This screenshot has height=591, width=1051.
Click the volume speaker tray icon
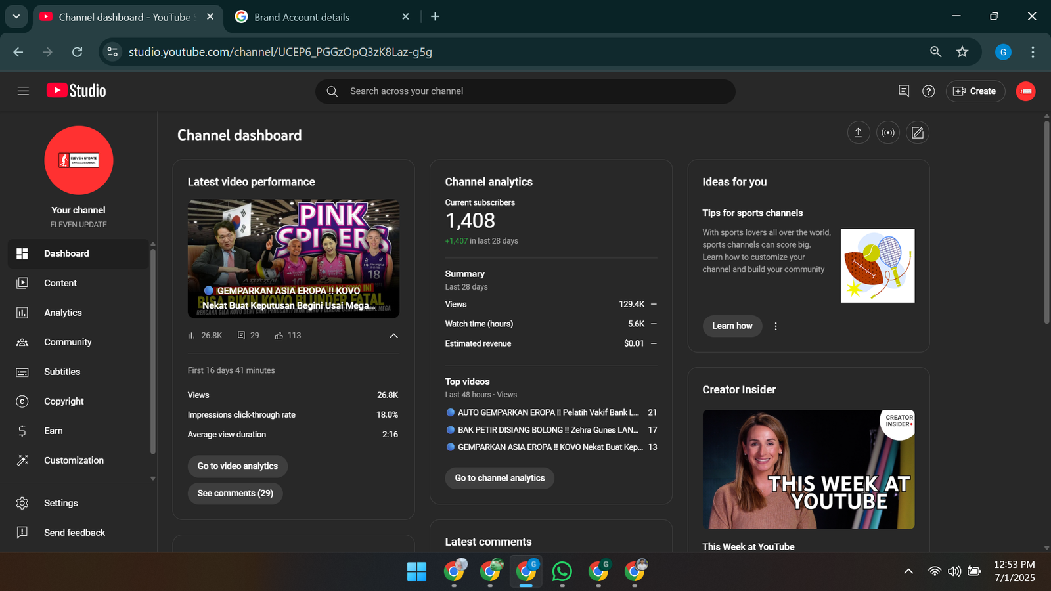tap(954, 571)
